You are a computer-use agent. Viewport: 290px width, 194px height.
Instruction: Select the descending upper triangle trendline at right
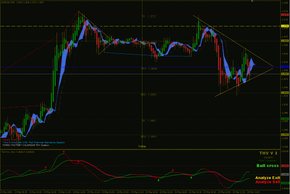[233, 41]
